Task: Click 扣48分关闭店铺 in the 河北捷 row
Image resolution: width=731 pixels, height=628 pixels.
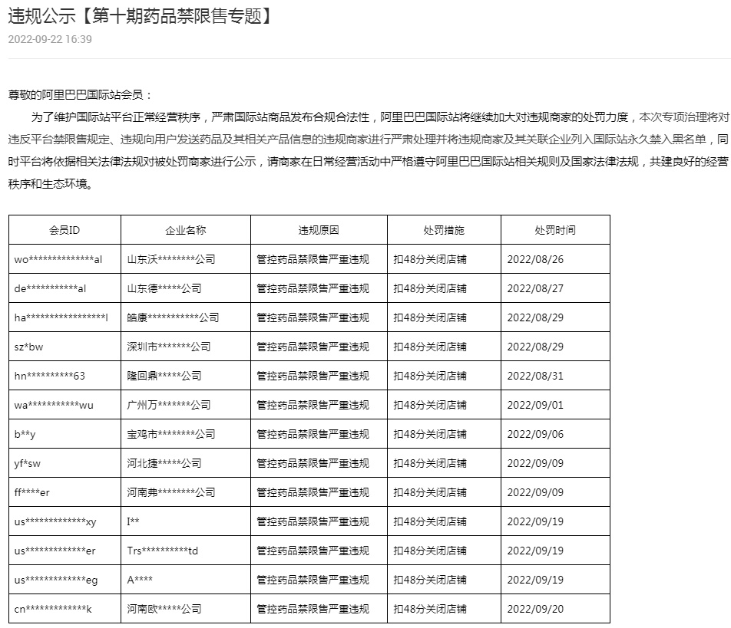Action: 430,463
